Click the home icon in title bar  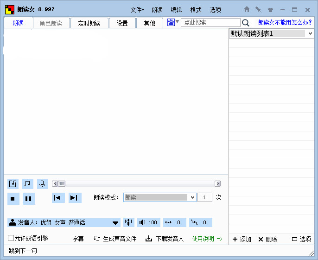coord(247,9)
